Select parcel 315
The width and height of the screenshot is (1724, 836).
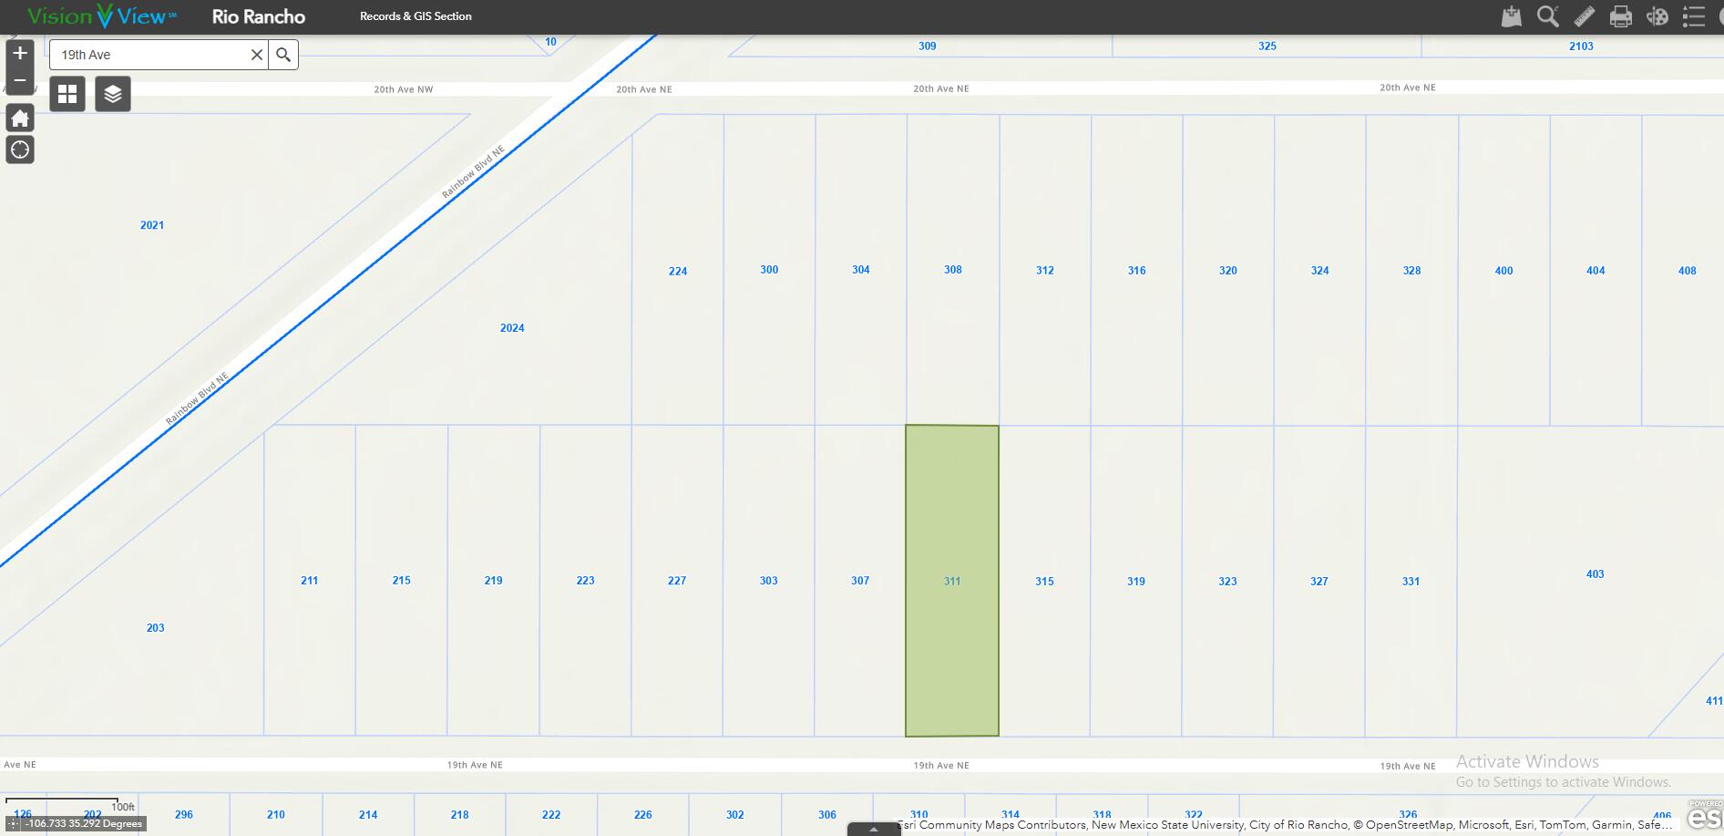coord(1044,581)
